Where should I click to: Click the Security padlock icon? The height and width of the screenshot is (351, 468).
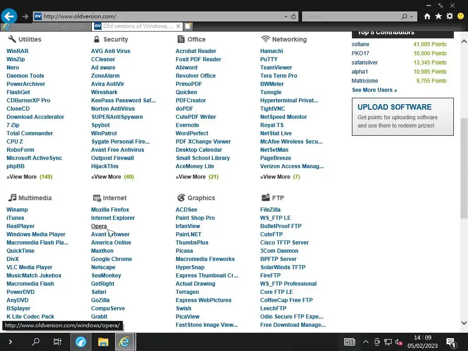tap(96, 39)
